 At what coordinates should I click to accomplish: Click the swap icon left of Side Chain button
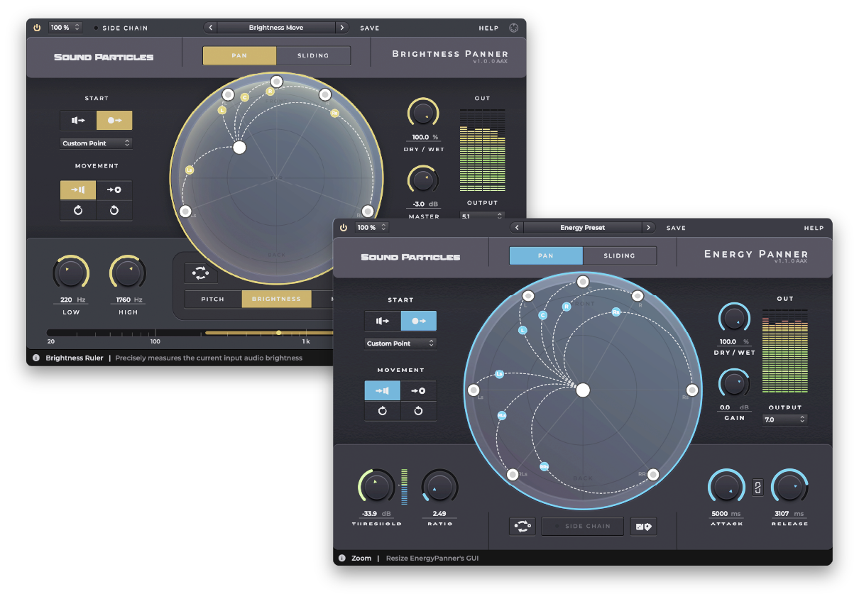522,527
